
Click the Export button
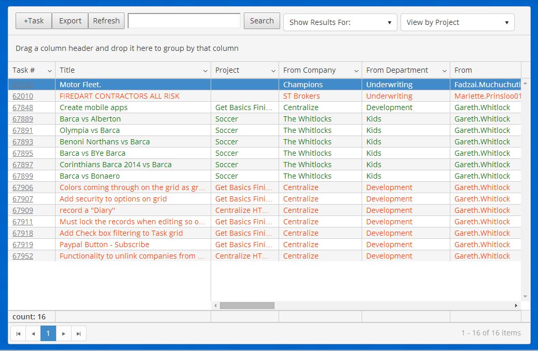pos(70,21)
